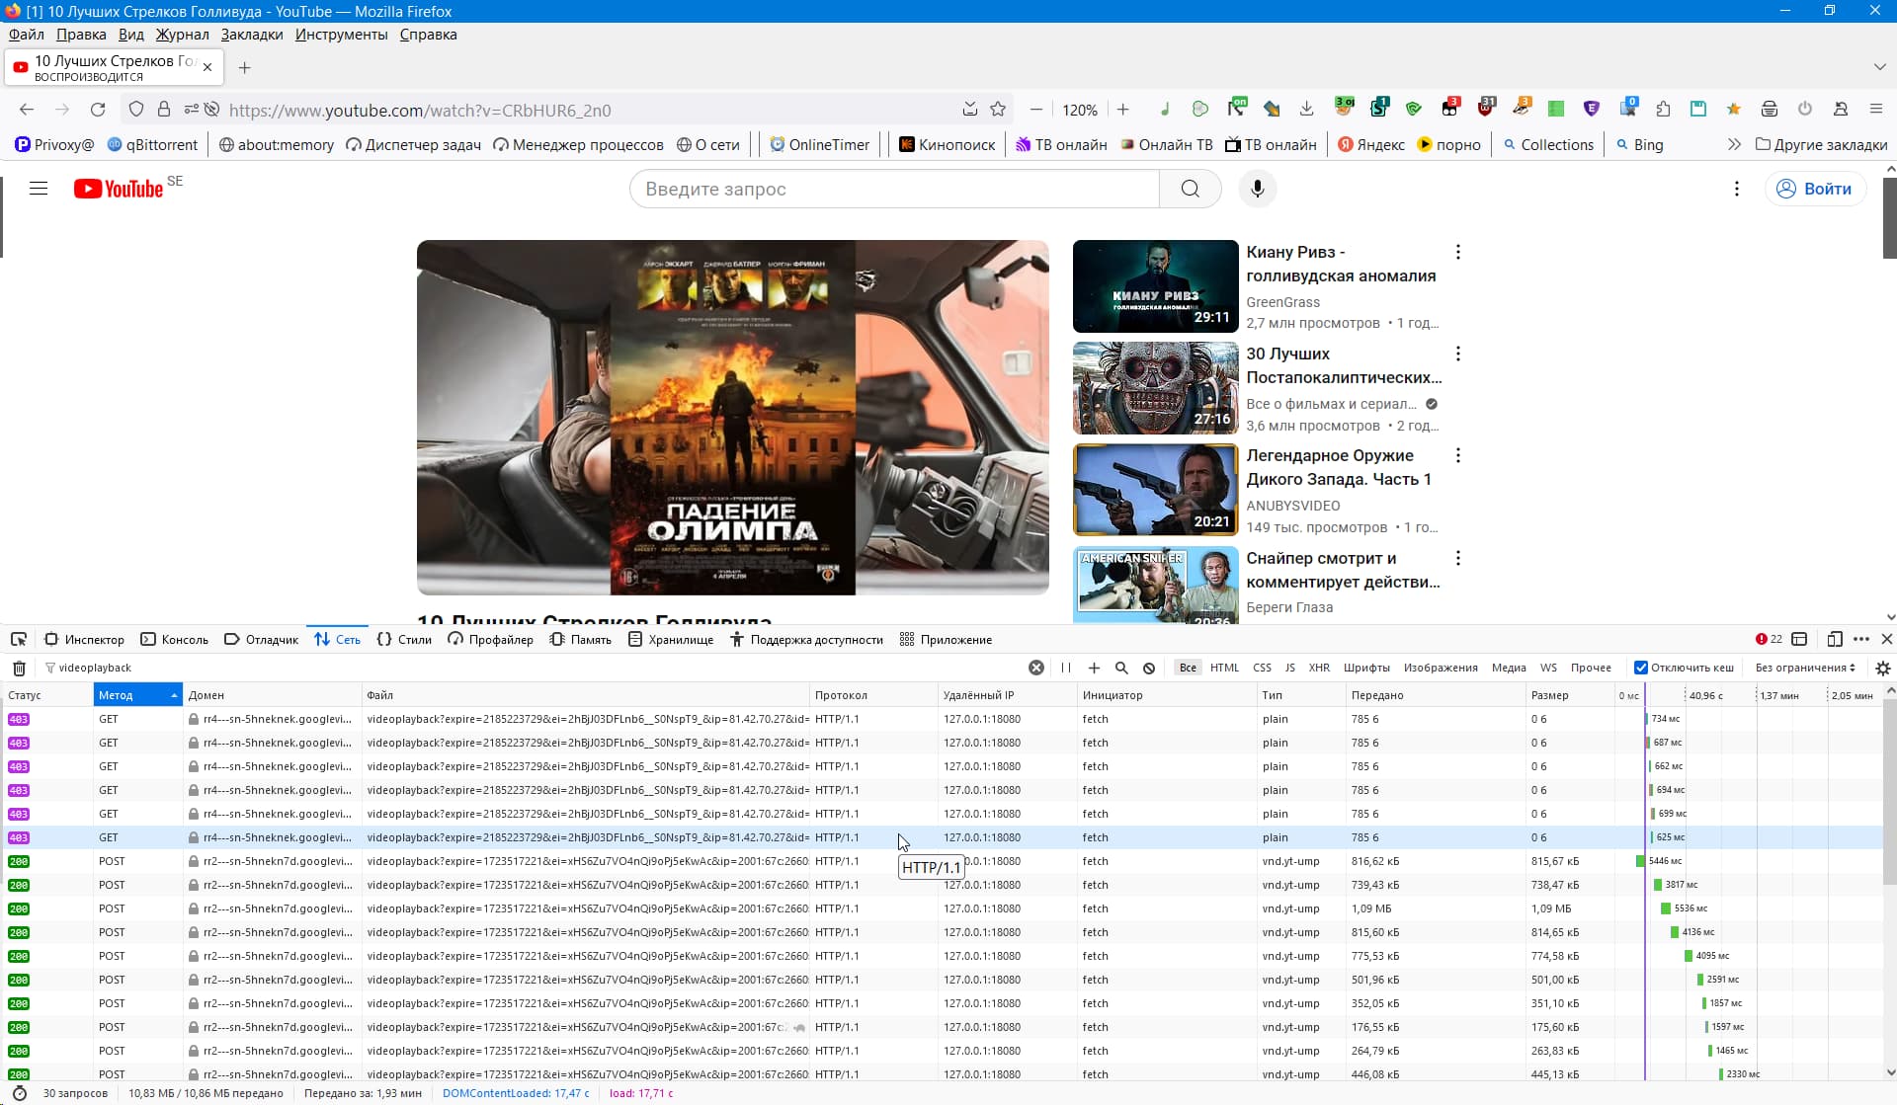Toggle the HTML request filter
Viewport: 1897px width, 1105px height.
pyautogui.click(x=1224, y=668)
